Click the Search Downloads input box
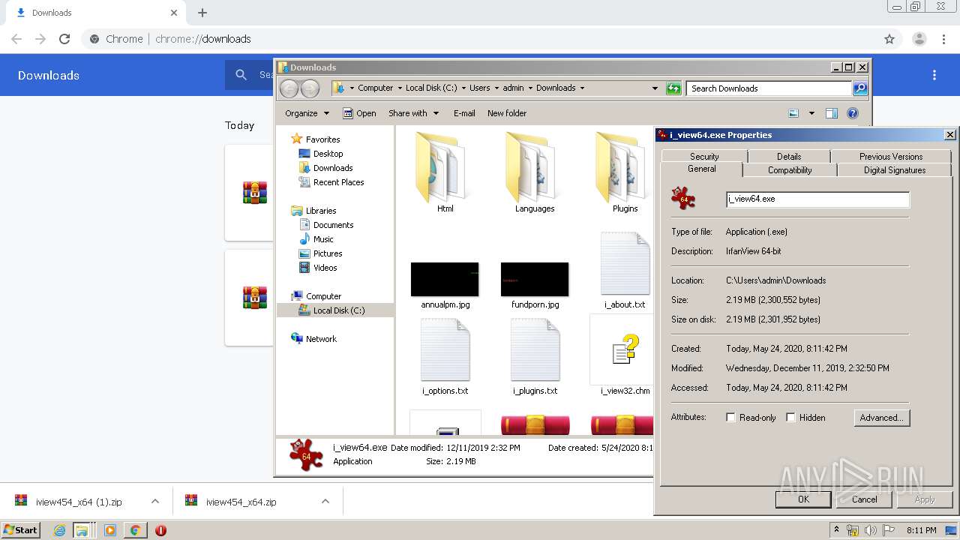Viewport: 960px width, 540px height. click(769, 88)
